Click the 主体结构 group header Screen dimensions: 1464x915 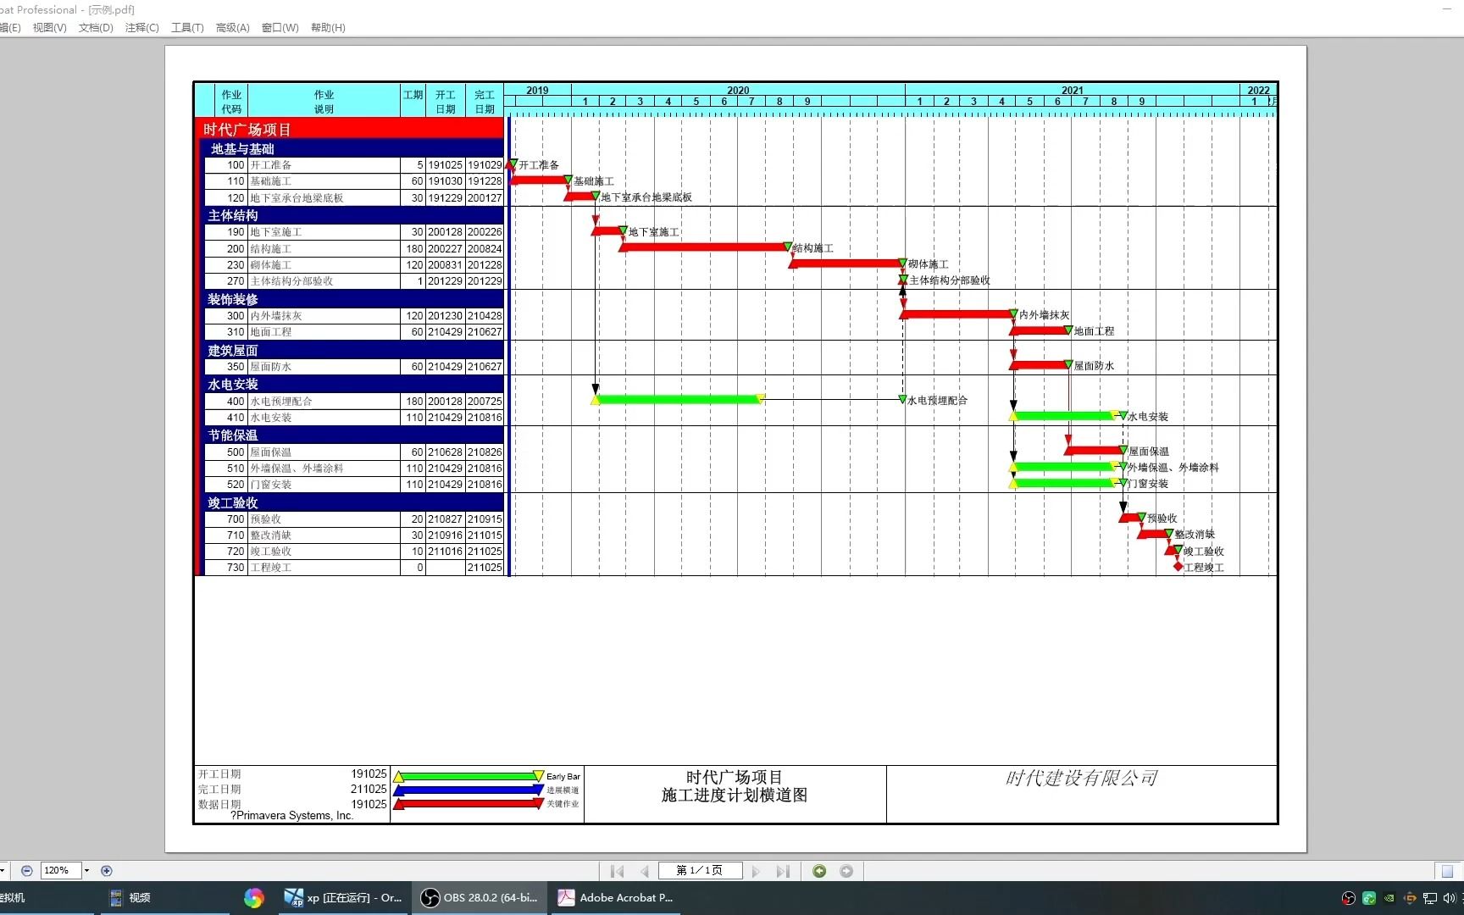[x=352, y=215]
